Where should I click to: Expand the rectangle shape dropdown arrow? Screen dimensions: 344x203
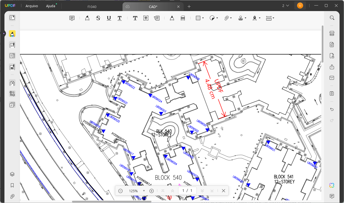click(x=203, y=18)
